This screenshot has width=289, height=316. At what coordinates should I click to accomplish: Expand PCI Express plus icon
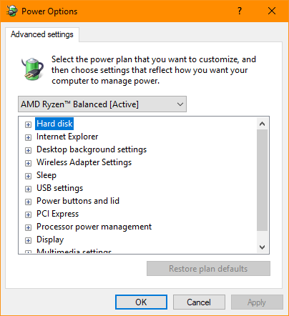(x=28, y=214)
